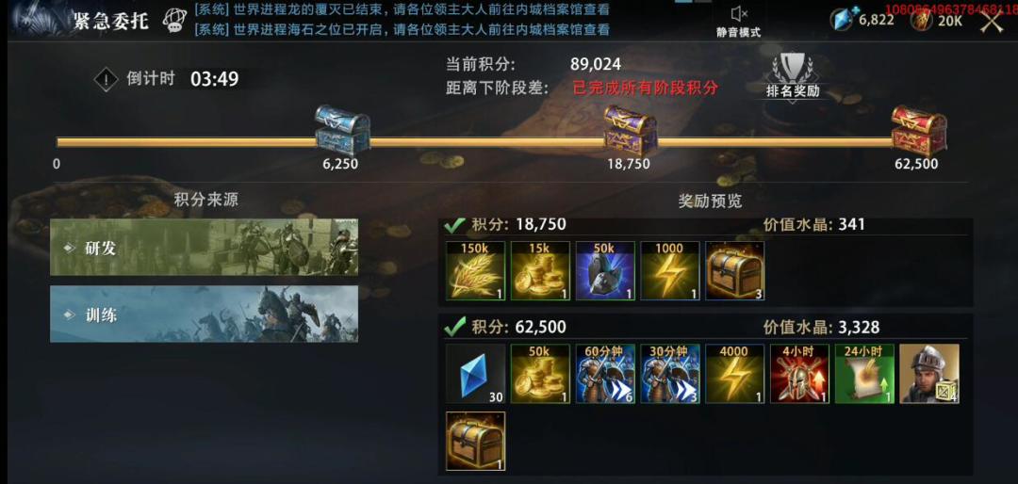The height and width of the screenshot is (484, 1018).
Task: Open 排名奖励 ranking rewards
Action: (793, 78)
